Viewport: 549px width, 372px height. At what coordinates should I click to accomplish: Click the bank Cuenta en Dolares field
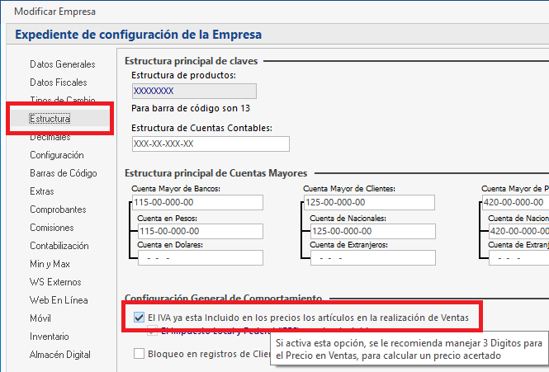[201, 258]
